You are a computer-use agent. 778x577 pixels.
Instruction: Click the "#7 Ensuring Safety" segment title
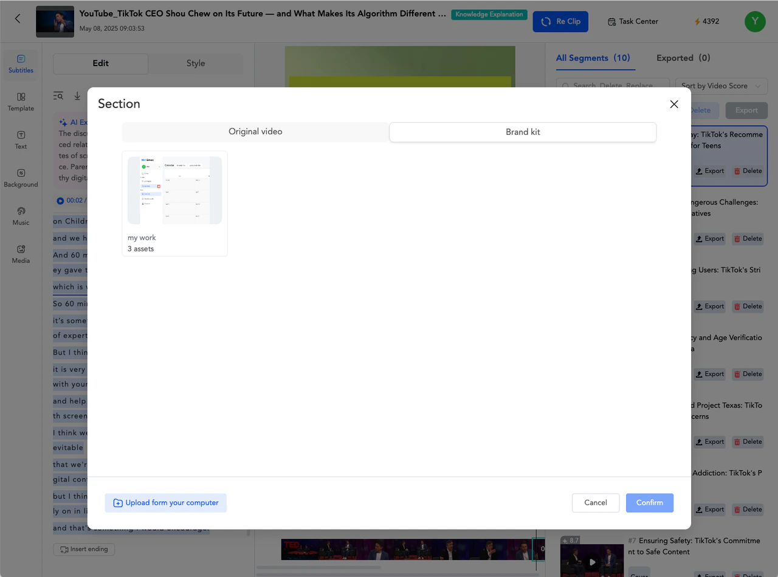pyautogui.click(x=694, y=546)
